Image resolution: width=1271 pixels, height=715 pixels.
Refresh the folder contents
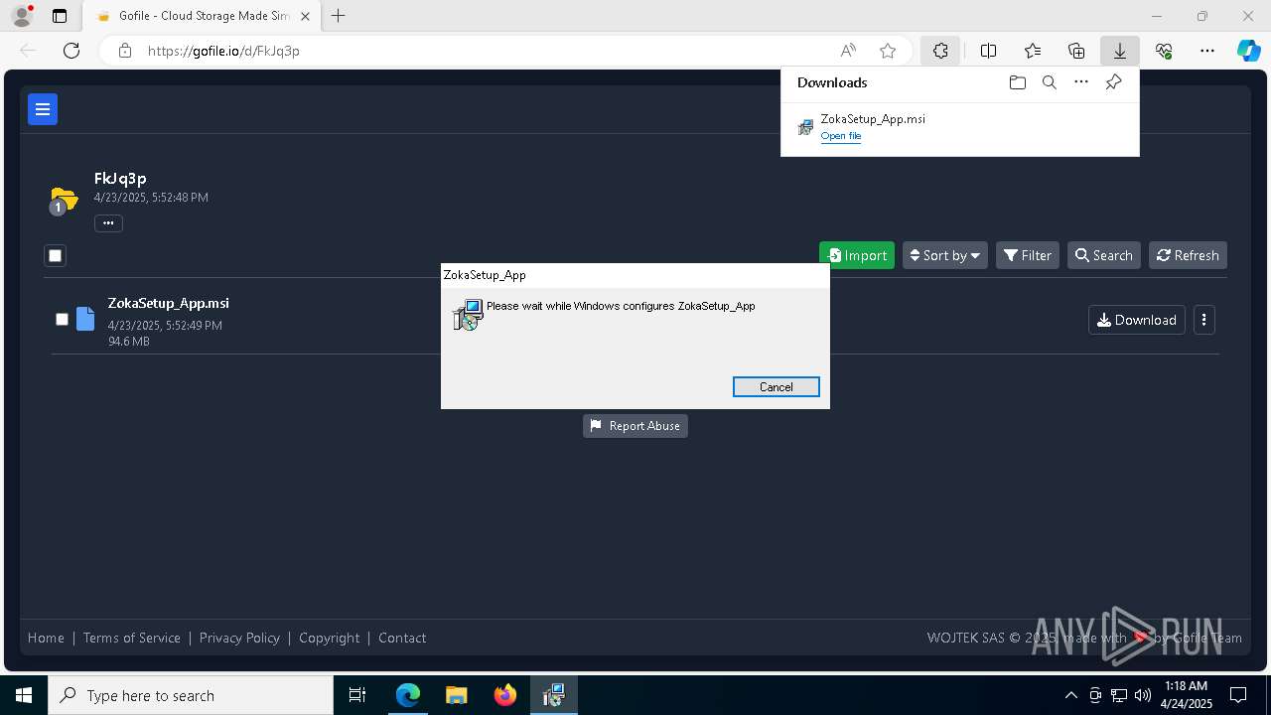point(1188,255)
